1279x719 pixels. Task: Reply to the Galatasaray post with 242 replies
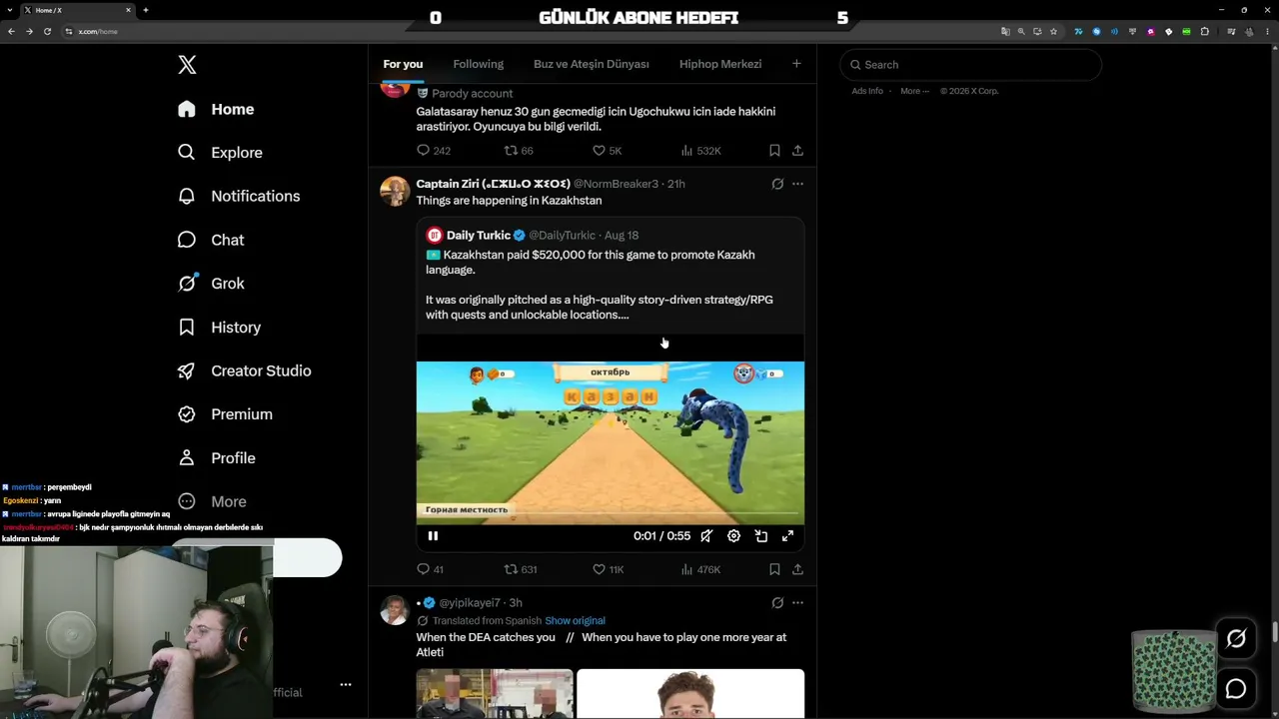pos(434,151)
